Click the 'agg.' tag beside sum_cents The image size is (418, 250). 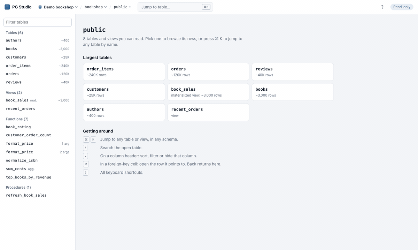(31, 169)
